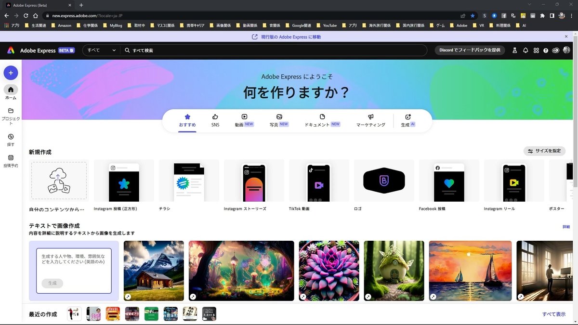
Task: Go back in Chrome
Action: tap(7, 15)
